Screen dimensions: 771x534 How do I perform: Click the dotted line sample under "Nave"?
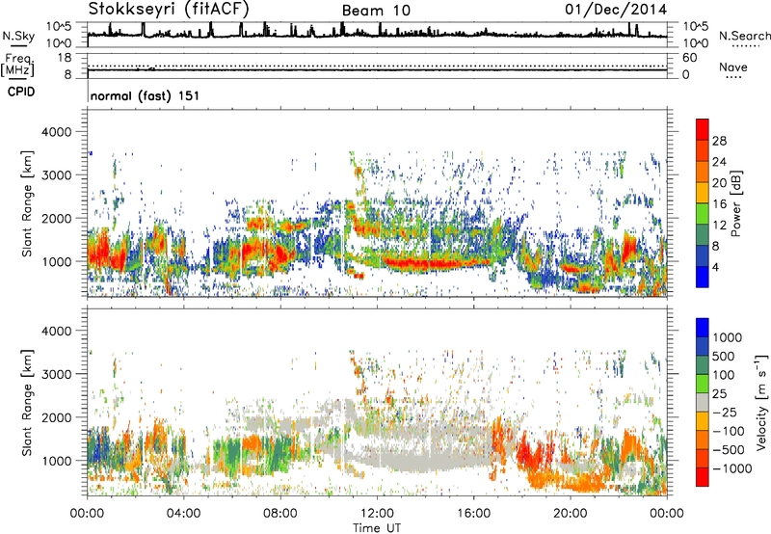click(x=733, y=77)
